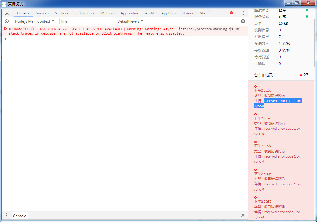Click the inspect element picker icon

pyautogui.click(x=7, y=13)
